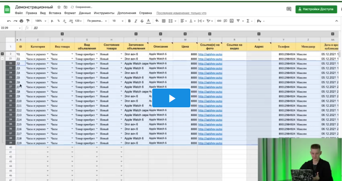Open the fill color bucket
The height and width of the screenshot is (181, 342).
pyautogui.click(x=157, y=21)
